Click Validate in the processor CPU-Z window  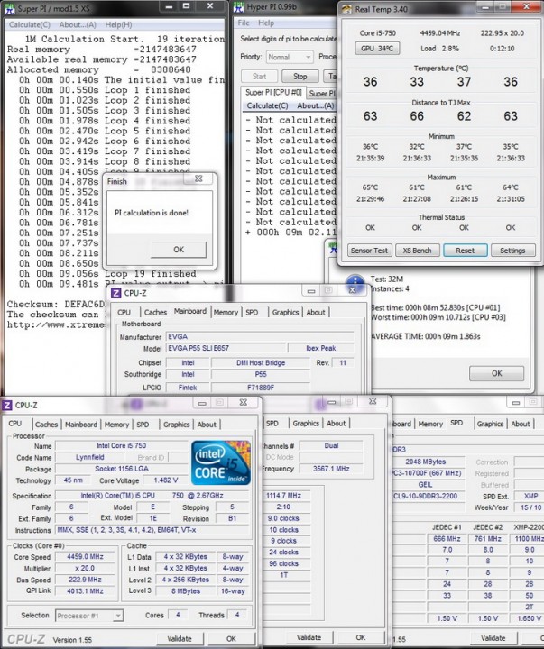point(180,639)
